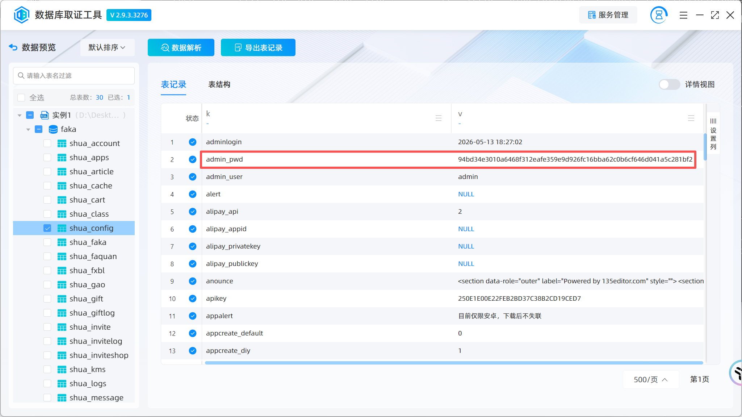Click the search magnifier icon in filter box

click(21, 75)
